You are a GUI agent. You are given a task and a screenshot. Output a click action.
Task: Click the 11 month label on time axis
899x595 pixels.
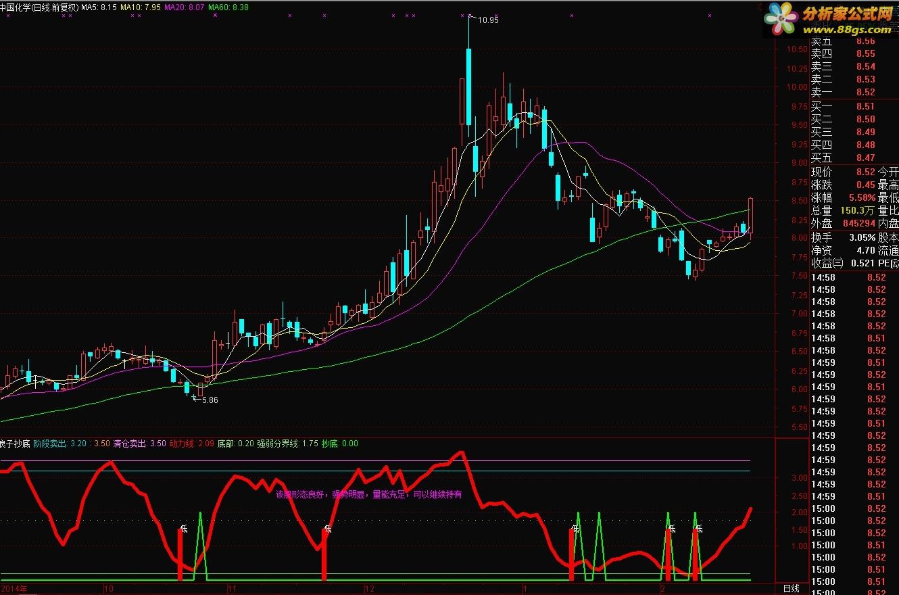[232, 589]
